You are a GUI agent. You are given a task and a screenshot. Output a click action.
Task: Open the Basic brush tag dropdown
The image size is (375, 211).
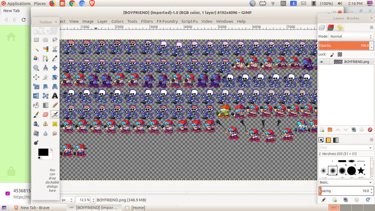pos(346,182)
